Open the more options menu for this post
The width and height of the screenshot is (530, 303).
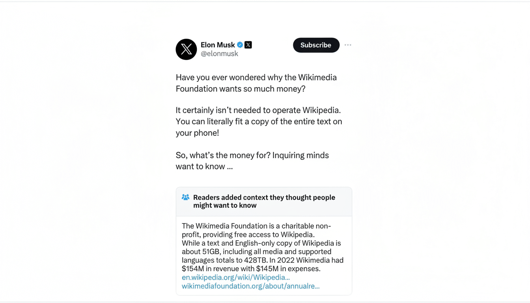click(348, 45)
